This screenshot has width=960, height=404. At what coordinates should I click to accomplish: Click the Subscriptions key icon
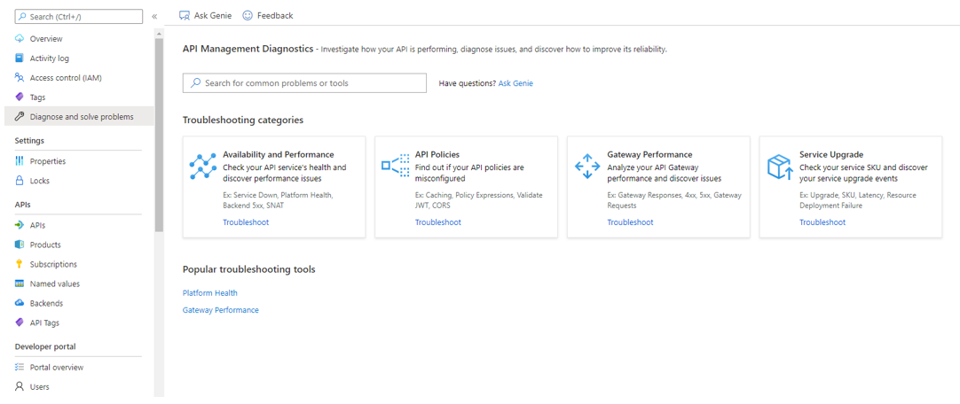coord(20,264)
